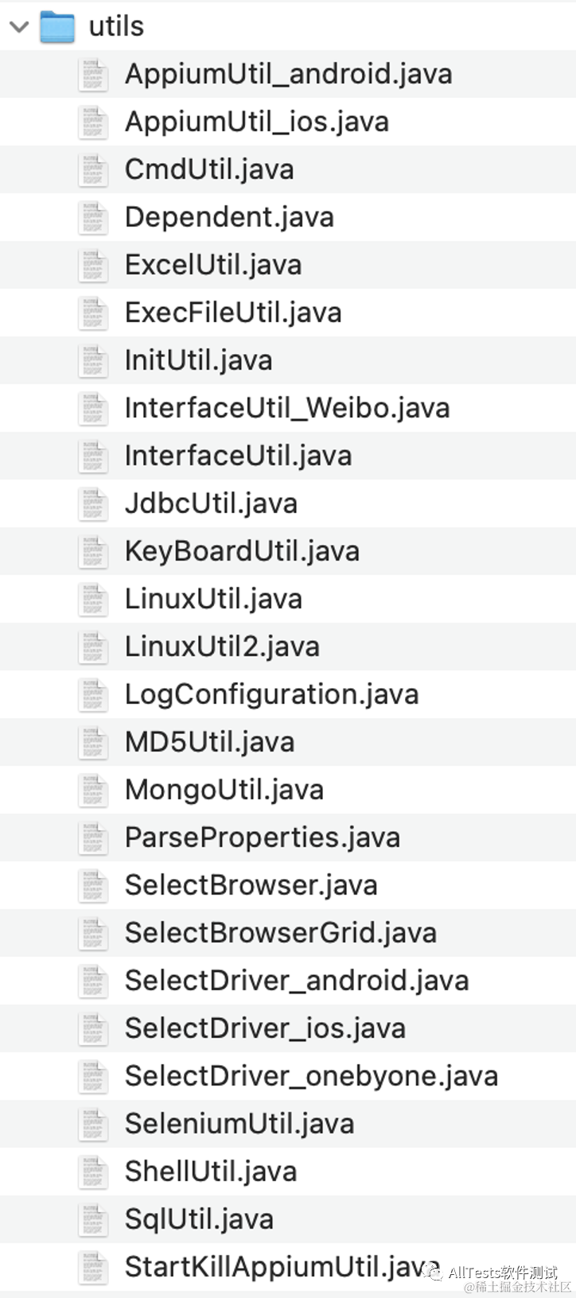Viewport: 576px width, 1298px height.
Task: Select the LogConfiguration.java file
Action: pyautogui.click(x=271, y=695)
